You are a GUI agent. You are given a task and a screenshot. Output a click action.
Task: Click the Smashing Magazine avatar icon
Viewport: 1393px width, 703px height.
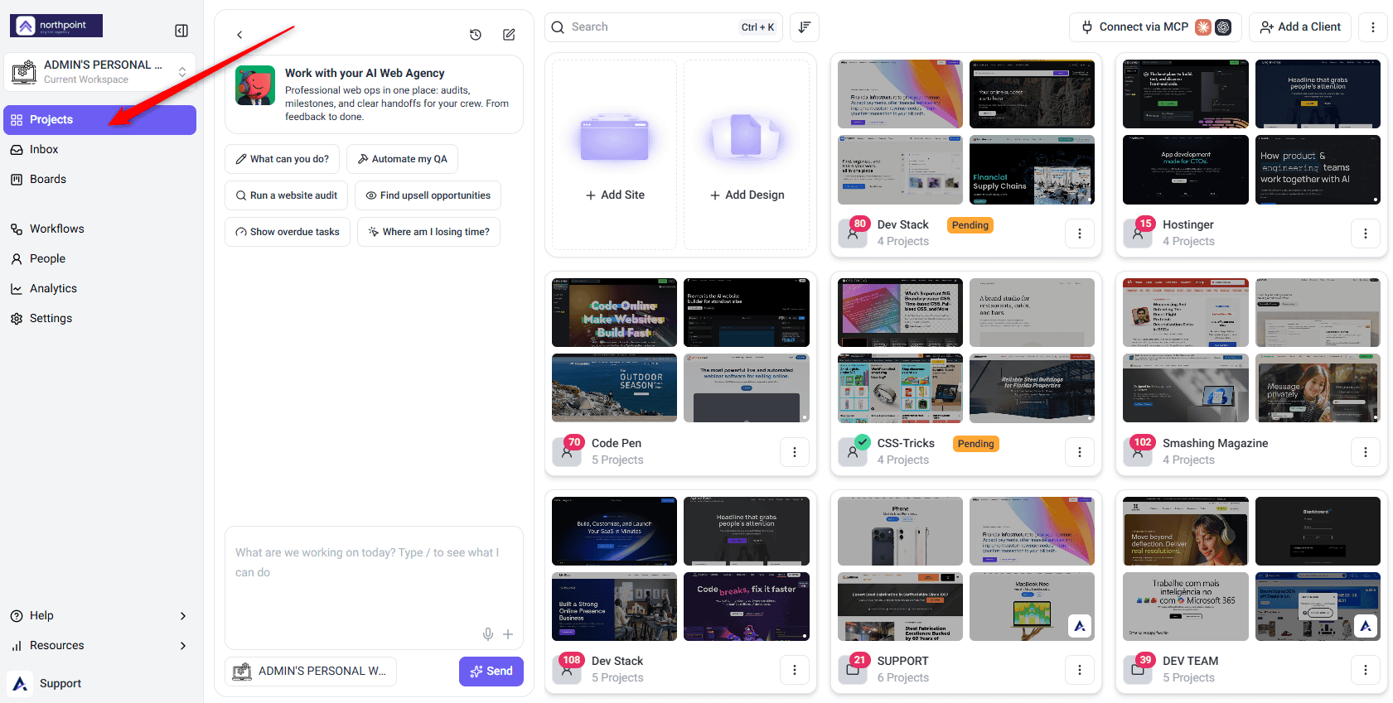[1138, 452]
